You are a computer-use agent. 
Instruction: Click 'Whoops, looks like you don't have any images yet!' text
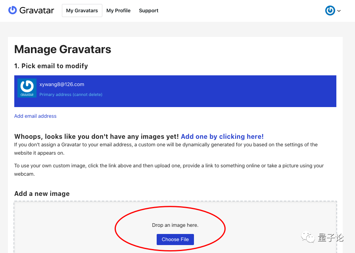[x=96, y=136]
